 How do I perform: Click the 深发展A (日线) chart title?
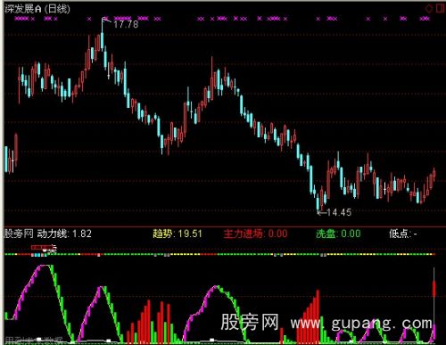pyautogui.click(x=37, y=9)
